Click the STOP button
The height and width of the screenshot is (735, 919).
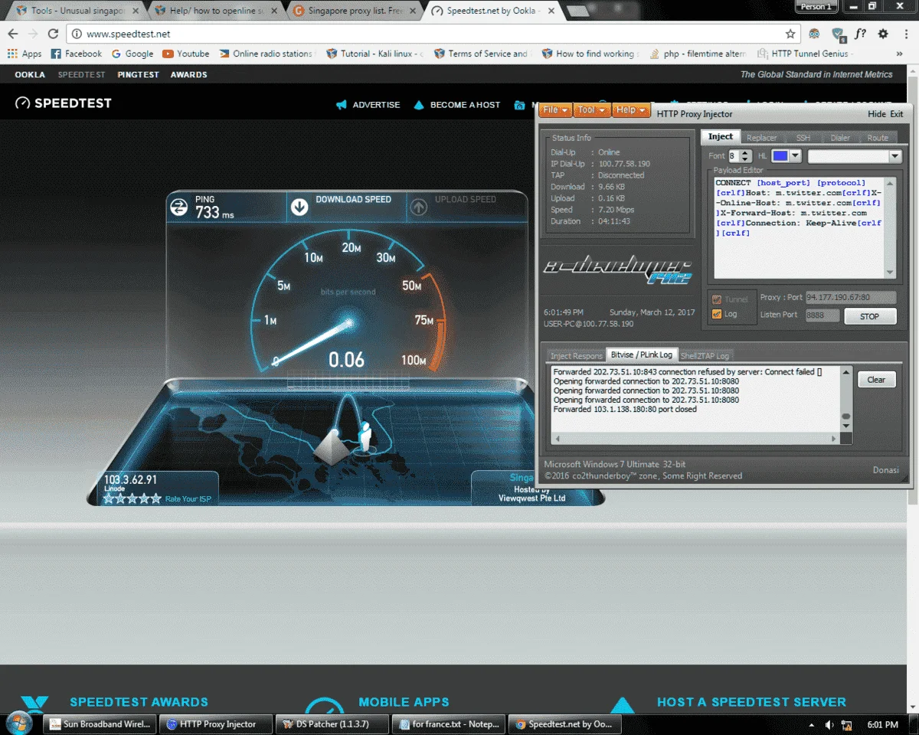pyautogui.click(x=870, y=316)
